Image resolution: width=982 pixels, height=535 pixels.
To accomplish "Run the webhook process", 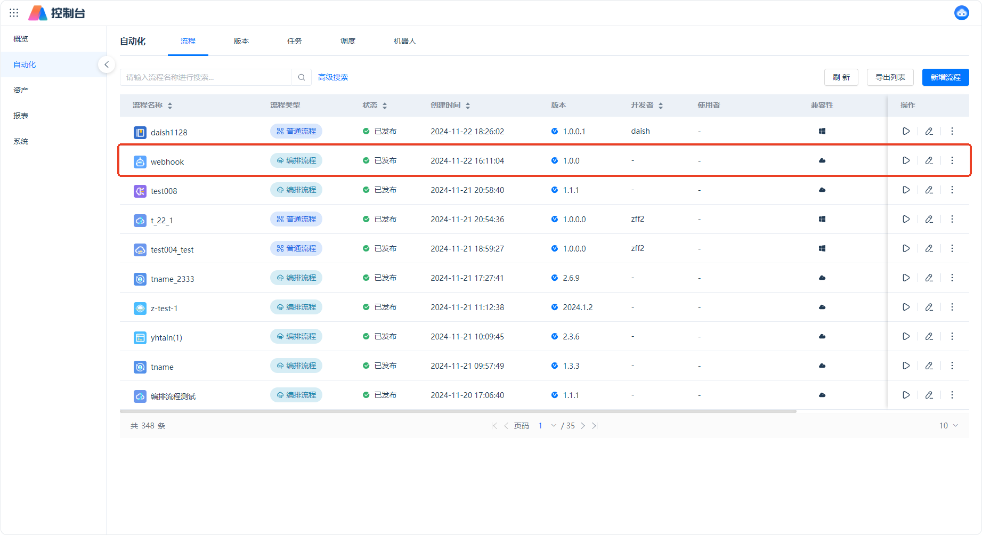I will 906,160.
